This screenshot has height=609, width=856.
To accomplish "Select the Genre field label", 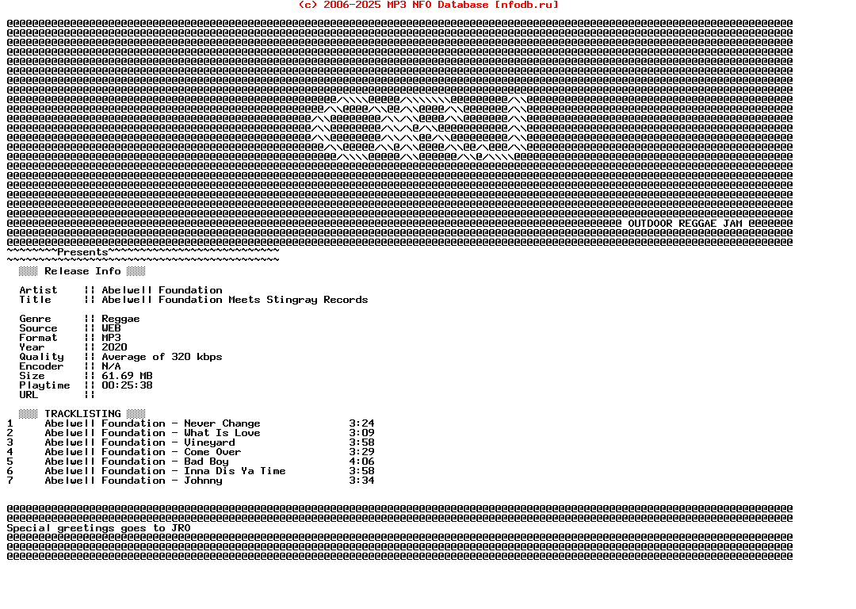I will [35, 319].
